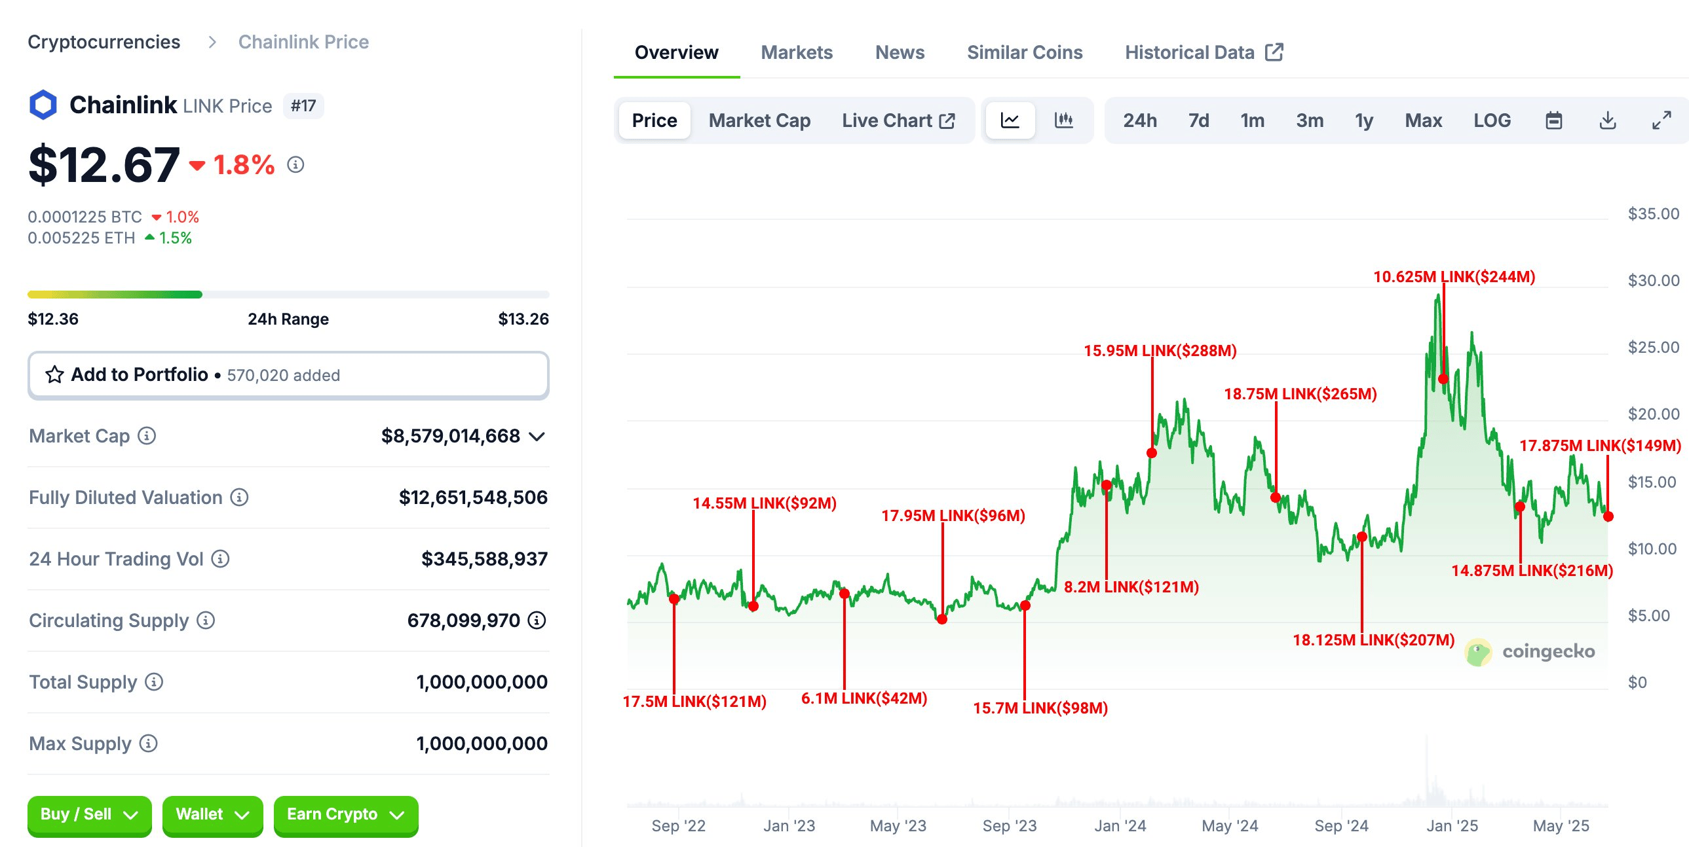Screen dimensions: 1689x847
Task: Select the candlestick chart icon
Action: (1063, 120)
